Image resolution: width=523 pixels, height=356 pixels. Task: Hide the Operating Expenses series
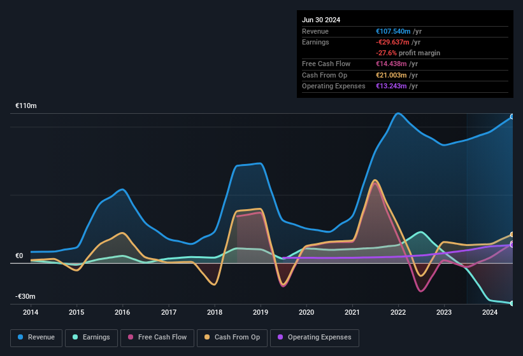pos(315,338)
